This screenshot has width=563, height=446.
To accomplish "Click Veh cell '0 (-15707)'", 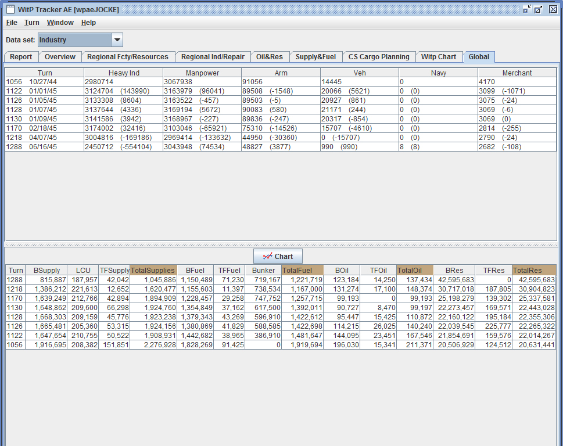I will pyautogui.click(x=360, y=138).
